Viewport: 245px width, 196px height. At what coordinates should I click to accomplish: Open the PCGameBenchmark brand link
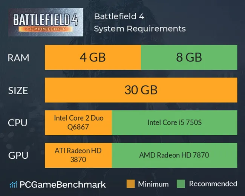[x=63, y=185]
